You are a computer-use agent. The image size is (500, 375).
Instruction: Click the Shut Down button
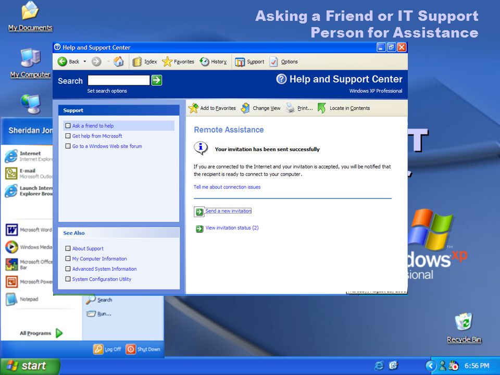coord(143,349)
